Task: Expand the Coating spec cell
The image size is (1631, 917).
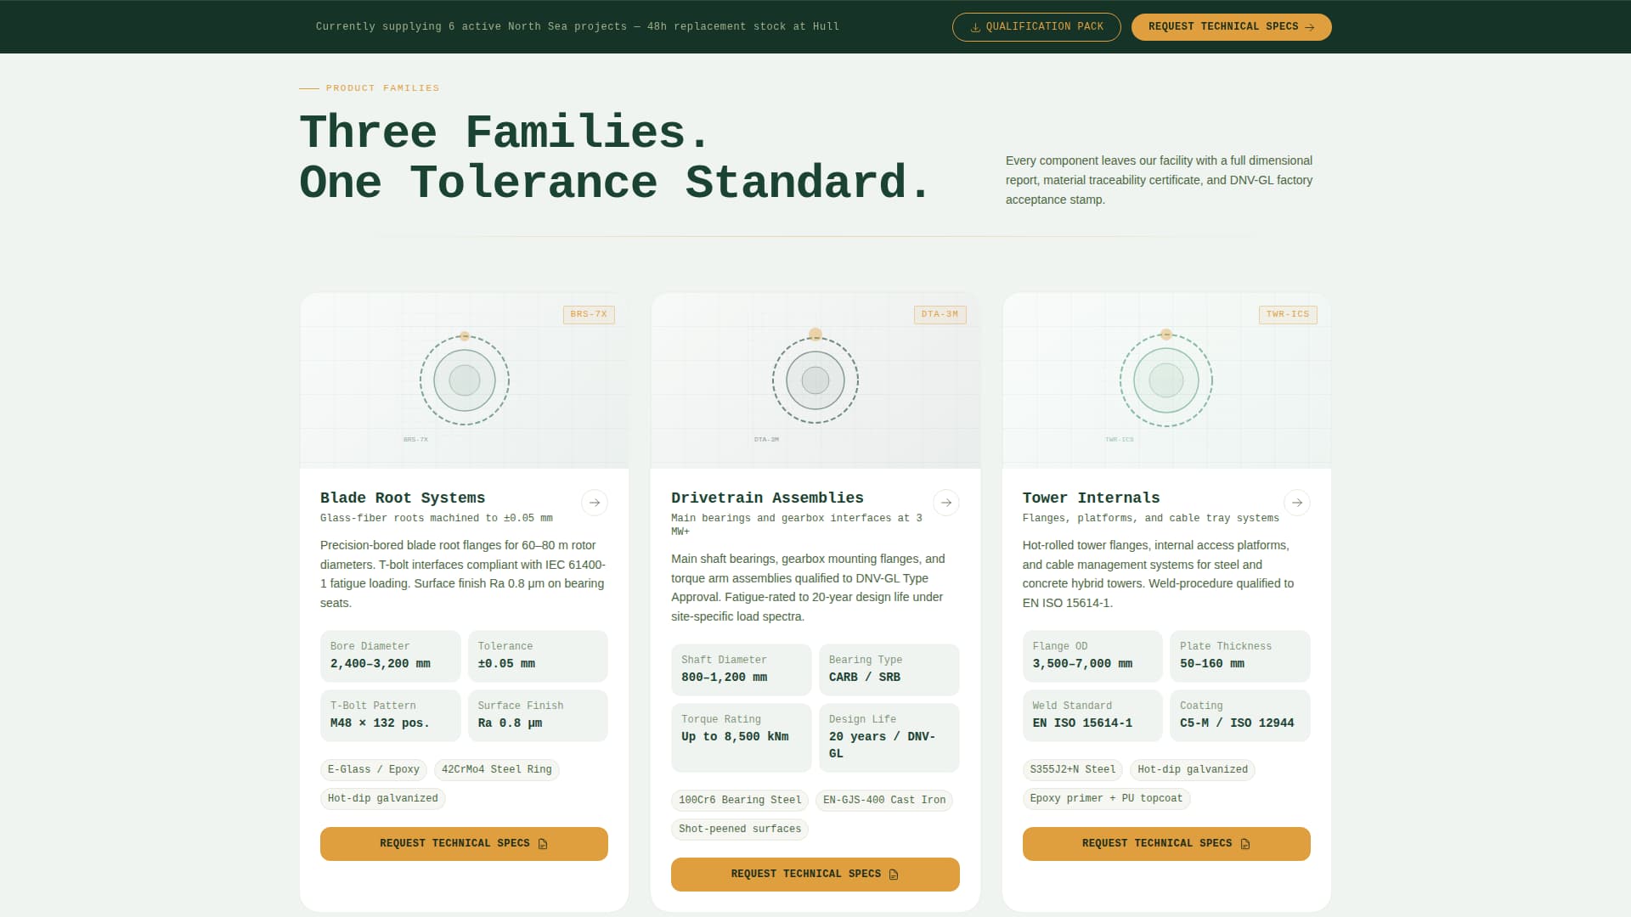Action: [1239, 715]
